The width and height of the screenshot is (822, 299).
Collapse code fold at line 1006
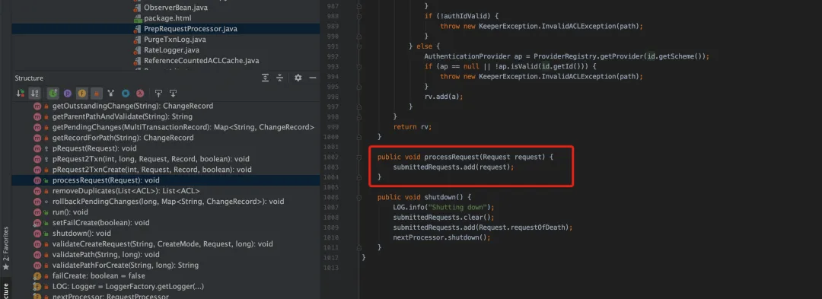click(359, 197)
